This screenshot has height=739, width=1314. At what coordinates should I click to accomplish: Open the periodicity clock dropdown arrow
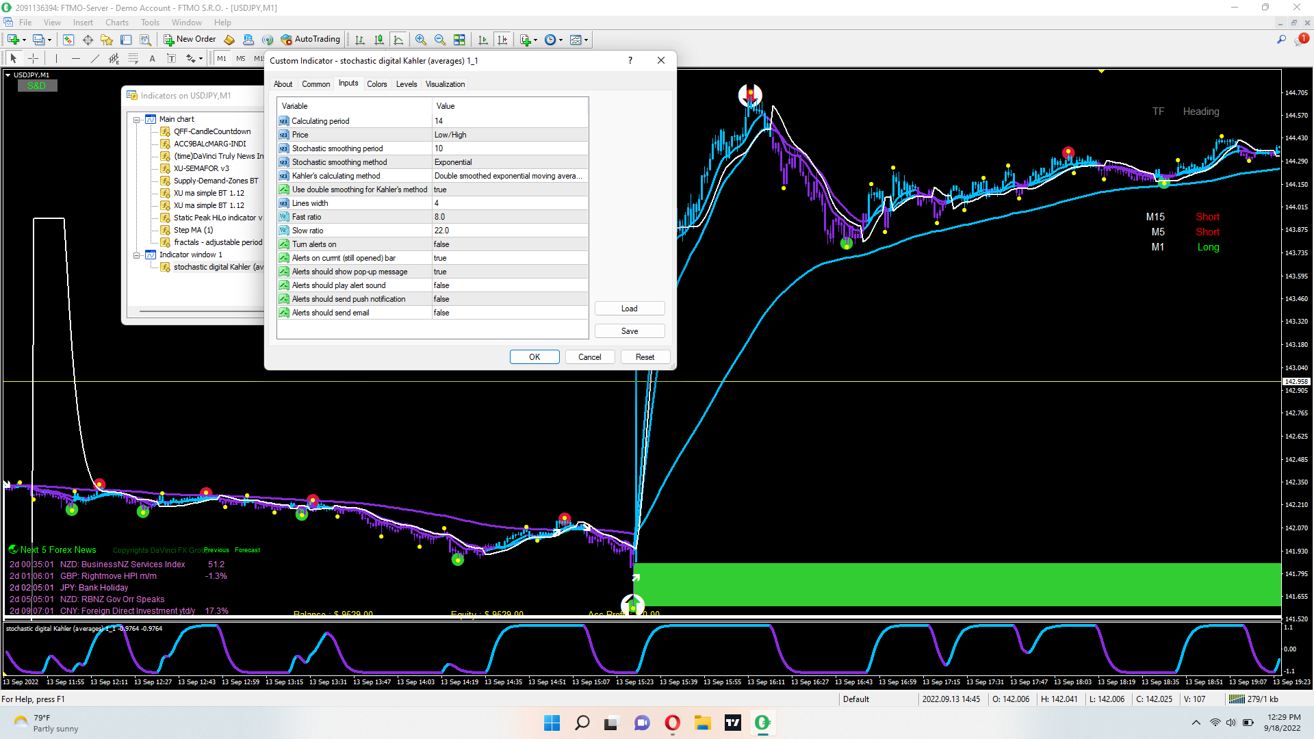561,40
